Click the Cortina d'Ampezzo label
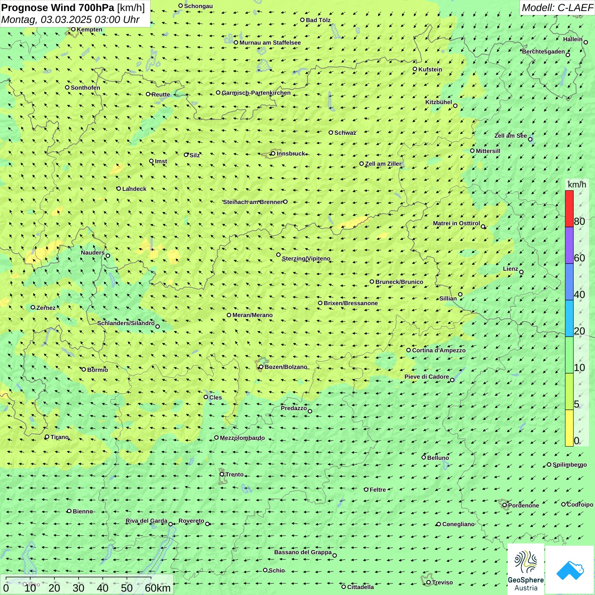The image size is (595, 595). coord(439,350)
